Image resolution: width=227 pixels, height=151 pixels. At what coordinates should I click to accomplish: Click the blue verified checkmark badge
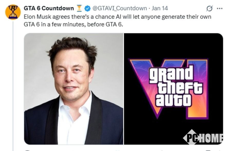[x=87, y=8]
